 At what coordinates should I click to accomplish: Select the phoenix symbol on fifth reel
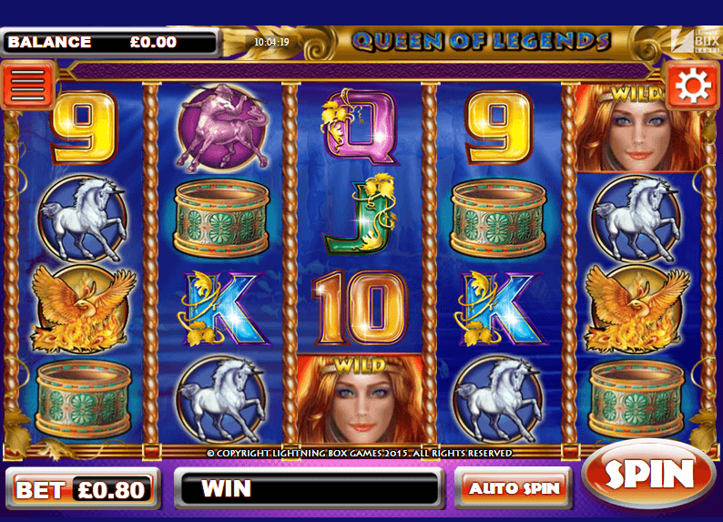pyautogui.click(x=637, y=308)
